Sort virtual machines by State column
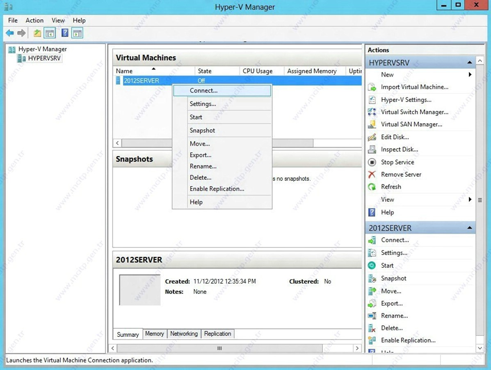The image size is (491, 370). (217, 71)
